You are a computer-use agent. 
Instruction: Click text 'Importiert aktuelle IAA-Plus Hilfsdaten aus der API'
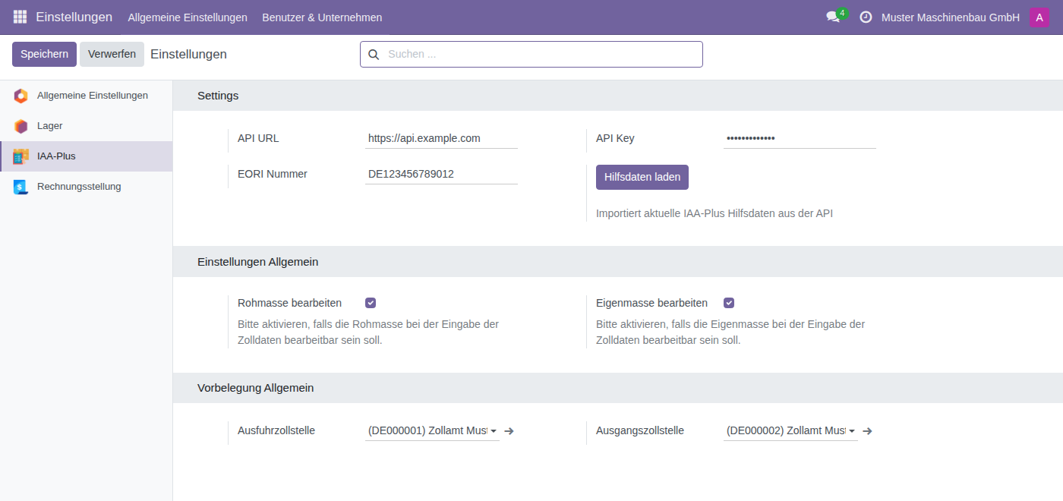714,213
